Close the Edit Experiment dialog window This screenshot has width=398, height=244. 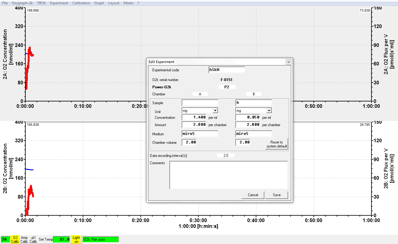[288, 62]
